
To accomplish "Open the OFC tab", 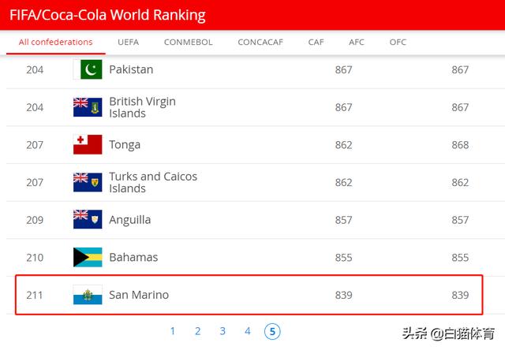I will [398, 42].
